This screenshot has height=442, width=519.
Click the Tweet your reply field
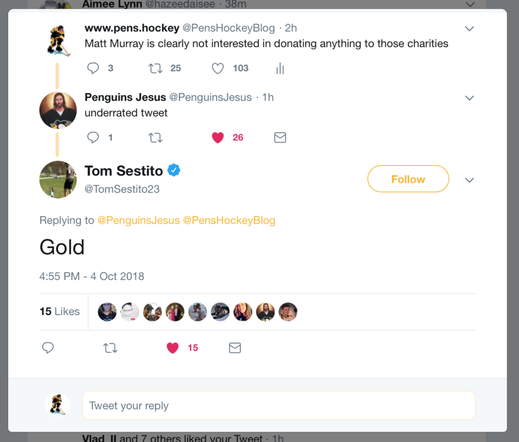(279, 406)
